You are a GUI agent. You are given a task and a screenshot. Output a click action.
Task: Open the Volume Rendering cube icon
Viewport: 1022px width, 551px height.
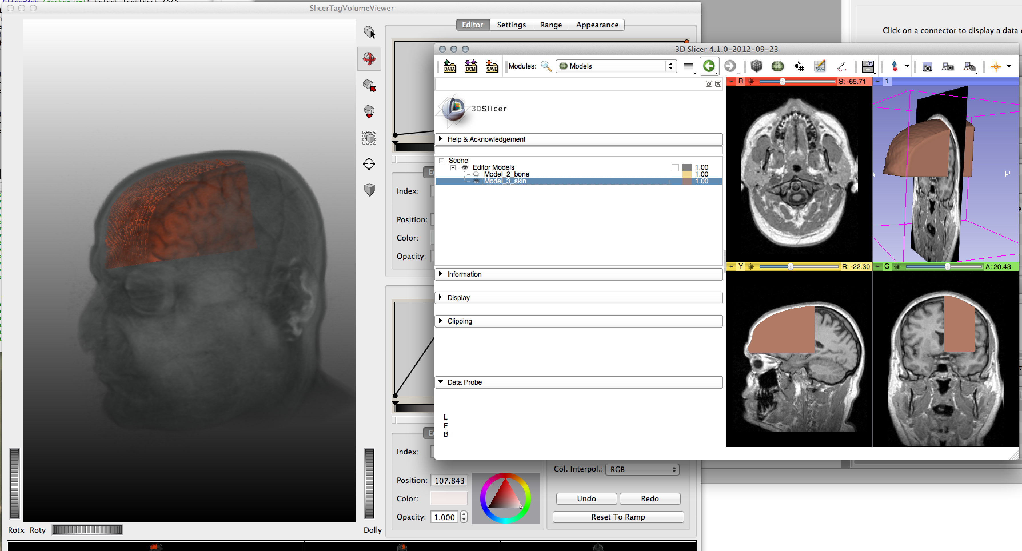[756, 66]
